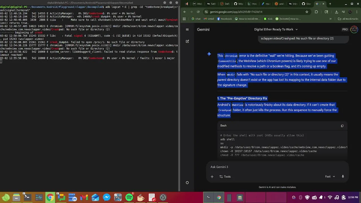
Task: Focus the Ask Gemini 3 input field
Action: pos(278,167)
